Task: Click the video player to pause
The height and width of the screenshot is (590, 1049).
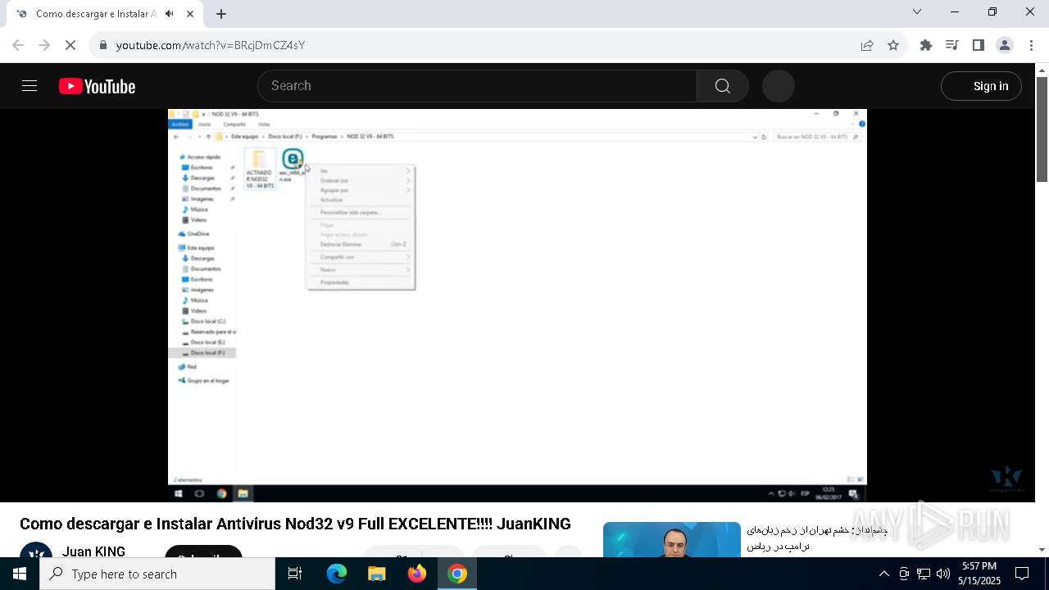Action: tap(517, 305)
